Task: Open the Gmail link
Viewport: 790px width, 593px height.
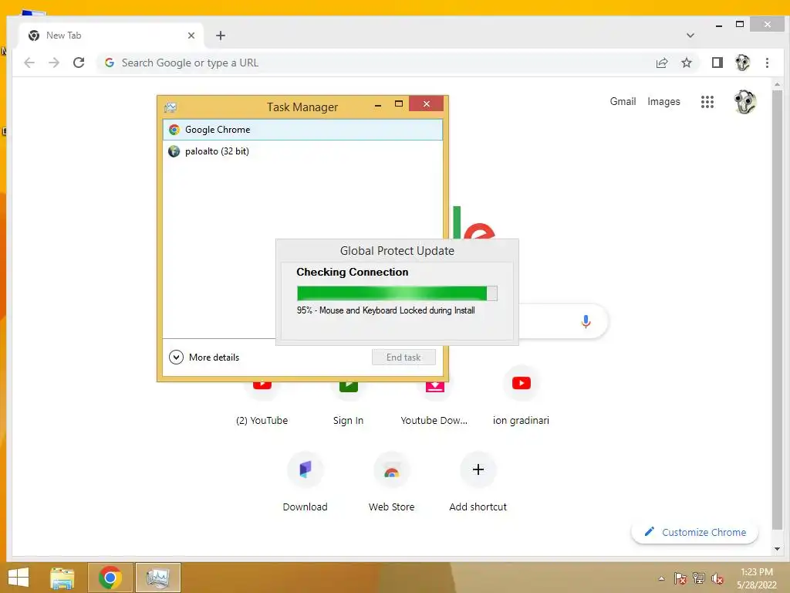Action: pos(623,101)
